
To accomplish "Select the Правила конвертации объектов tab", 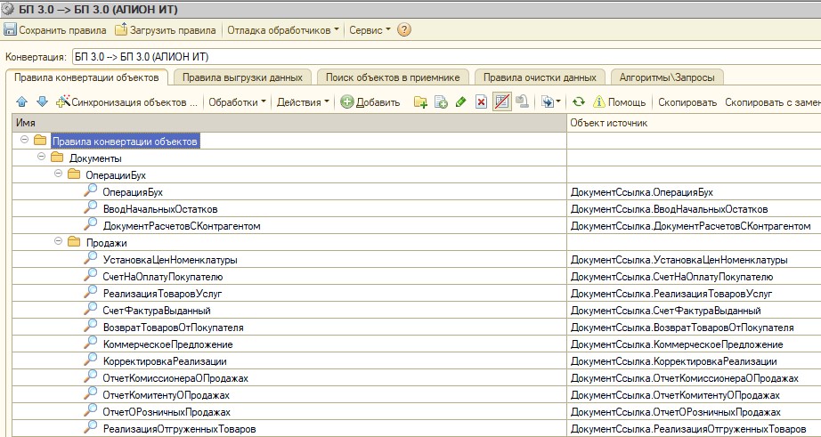I will pos(86,77).
